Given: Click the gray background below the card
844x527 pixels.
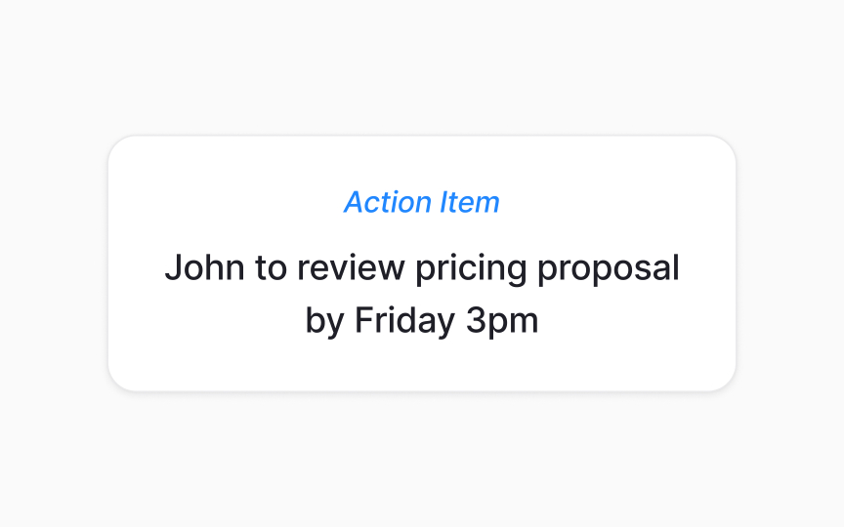Looking at the screenshot, I should point(422,460).
